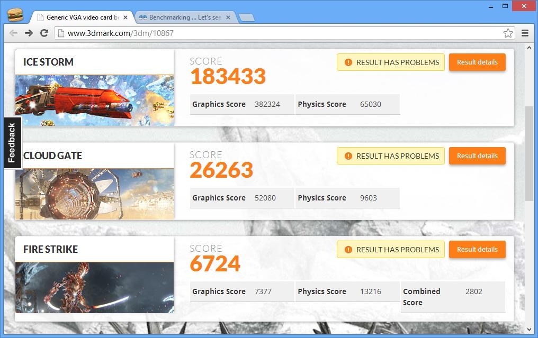Click the Combined Score label

click(422, 297)
